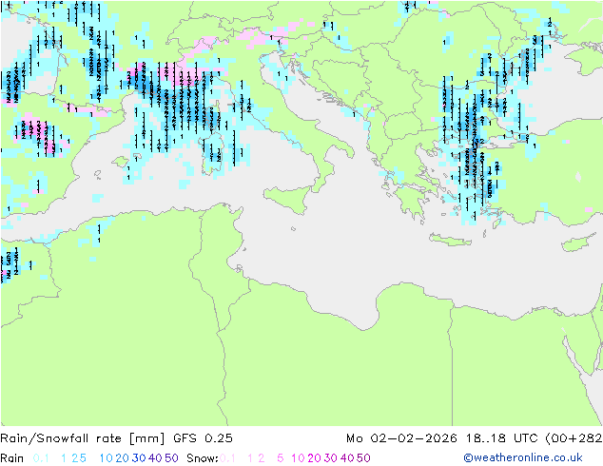Select rain legend value 40
Viewport: 603px width, 466px height.
click(155, 458)
